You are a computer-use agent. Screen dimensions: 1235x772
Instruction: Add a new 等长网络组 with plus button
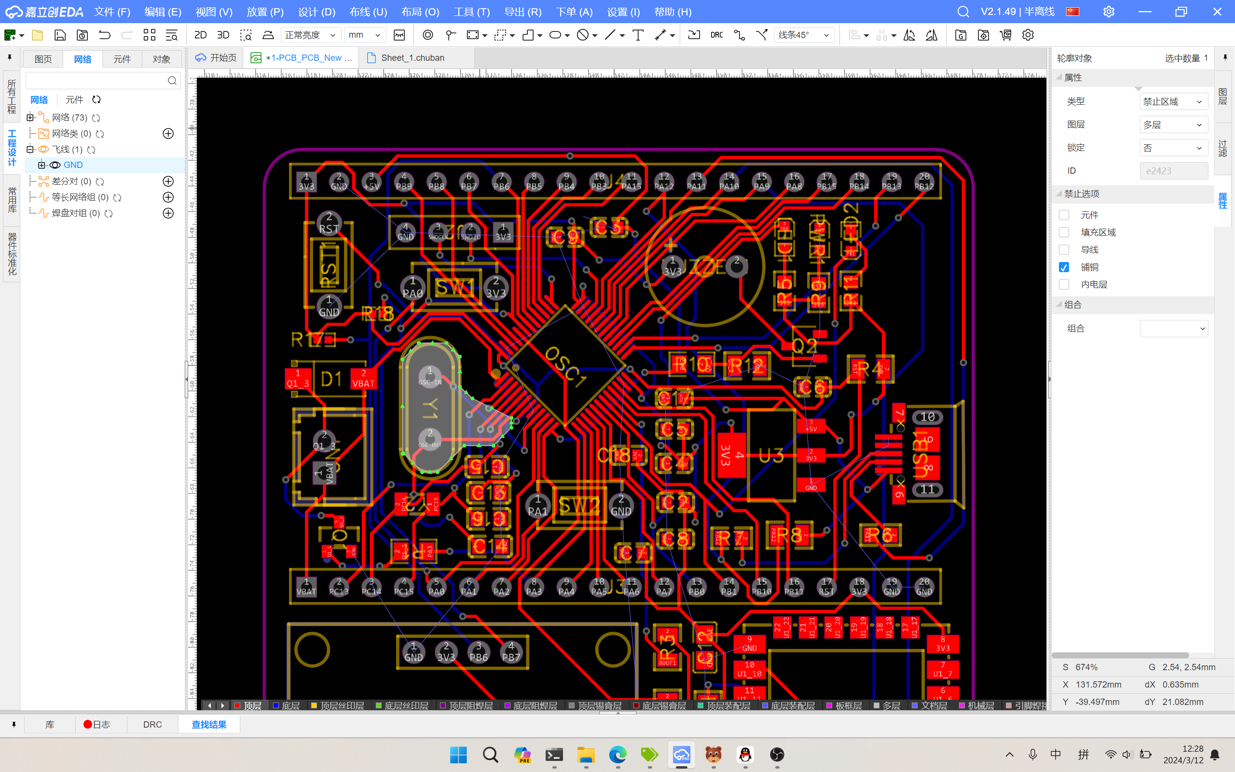(x=168, y=197)
